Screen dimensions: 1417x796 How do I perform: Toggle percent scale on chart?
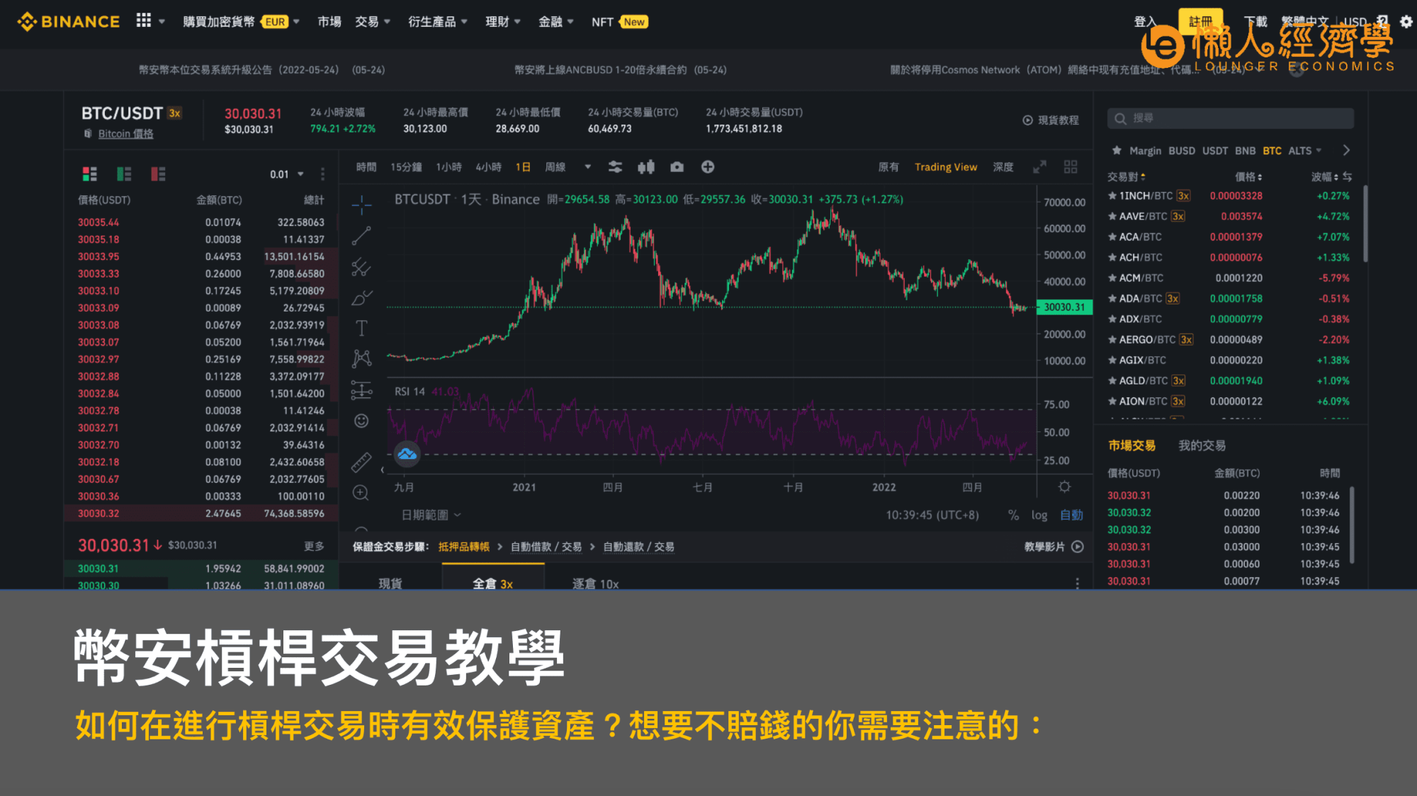[1013, 515]
